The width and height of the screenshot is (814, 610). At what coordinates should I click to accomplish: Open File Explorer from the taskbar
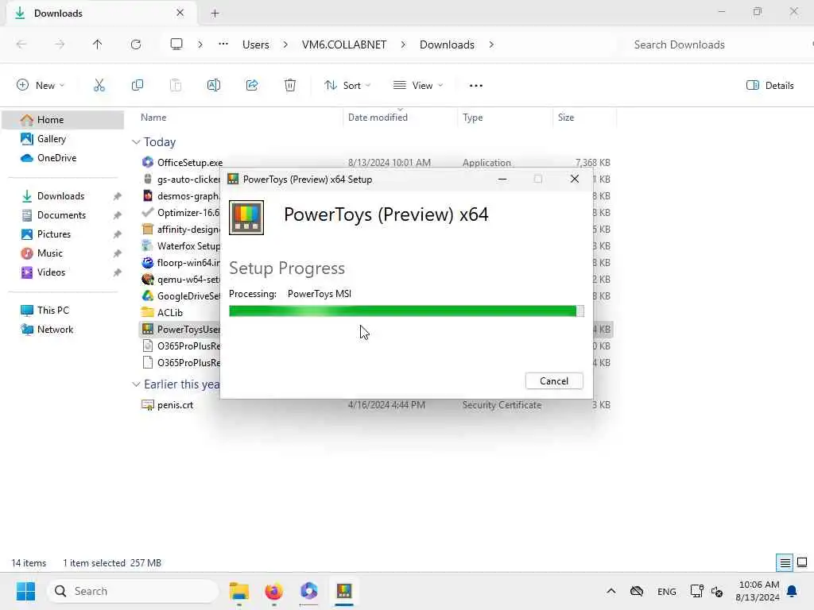click(x=239, y=591)
